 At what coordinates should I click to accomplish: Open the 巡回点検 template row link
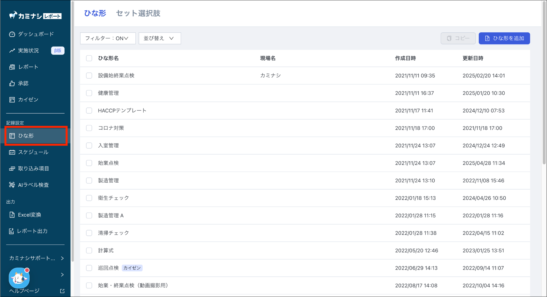(108, 268)
